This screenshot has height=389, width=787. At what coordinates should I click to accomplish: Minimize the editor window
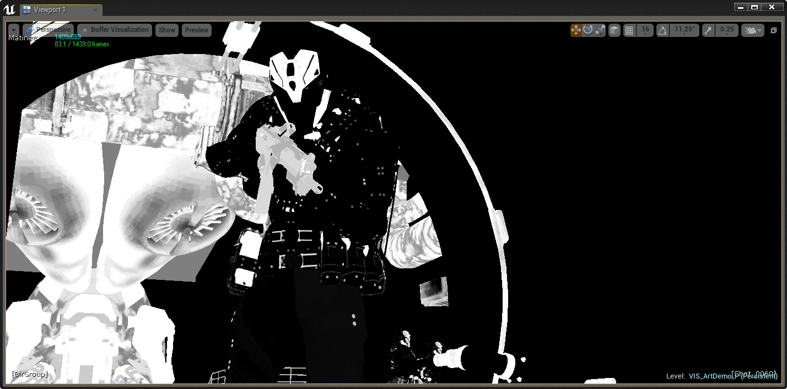[x=741, y=7]
